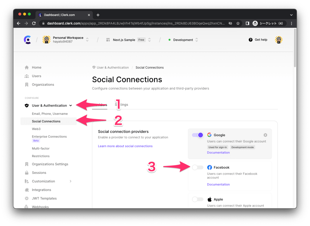Open the Webhooks sidebar item
The image size is (310, 226).
point(40,207)
